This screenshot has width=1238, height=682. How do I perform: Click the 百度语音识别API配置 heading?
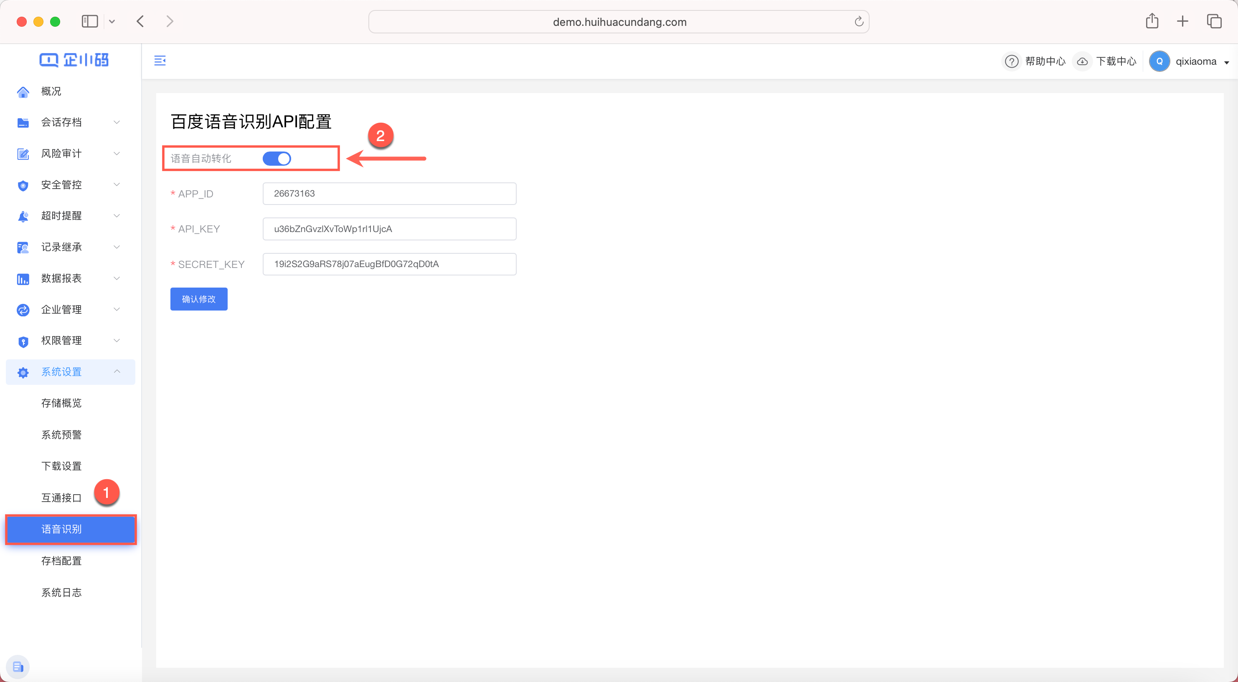click(251, 121)
